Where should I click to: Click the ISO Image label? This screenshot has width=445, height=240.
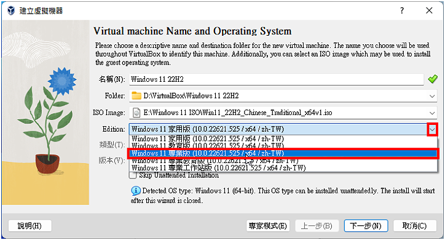109,113
